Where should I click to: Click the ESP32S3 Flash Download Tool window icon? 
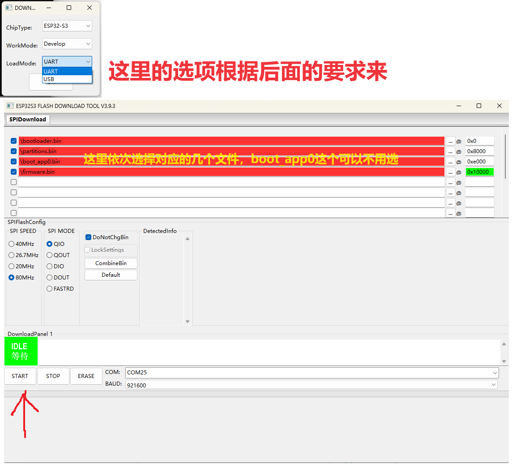pos(10,106)
